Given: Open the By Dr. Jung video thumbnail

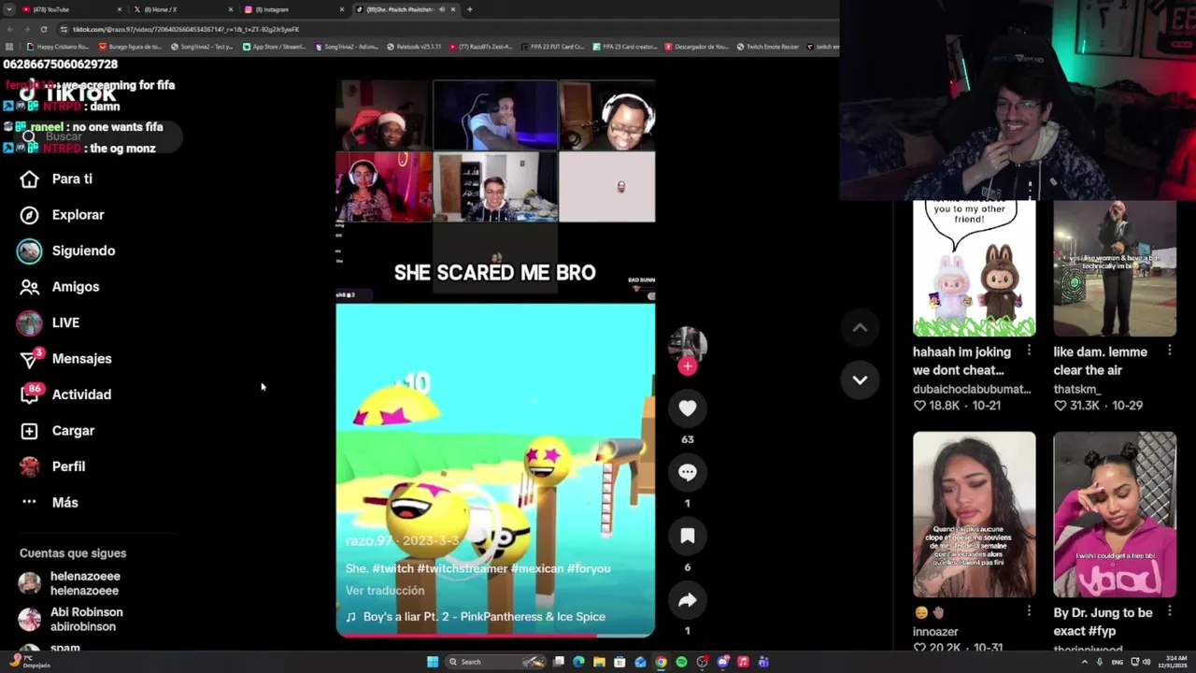Looking at the screenshot, I should 1115,514.
